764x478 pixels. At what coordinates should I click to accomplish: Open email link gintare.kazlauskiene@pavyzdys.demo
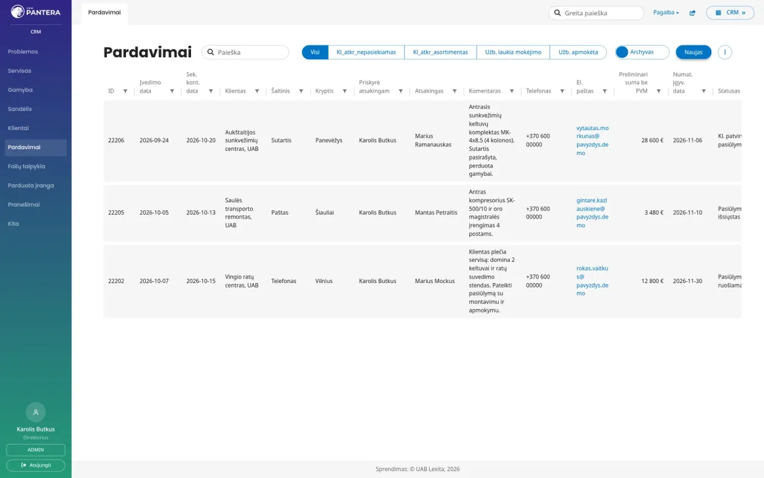[x=592, y=213]
